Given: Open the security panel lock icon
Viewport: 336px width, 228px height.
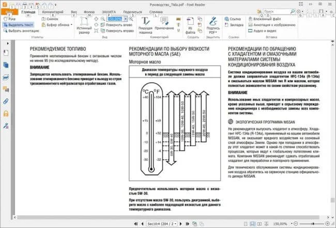Looking at the screenshot, I should [6, 114].
